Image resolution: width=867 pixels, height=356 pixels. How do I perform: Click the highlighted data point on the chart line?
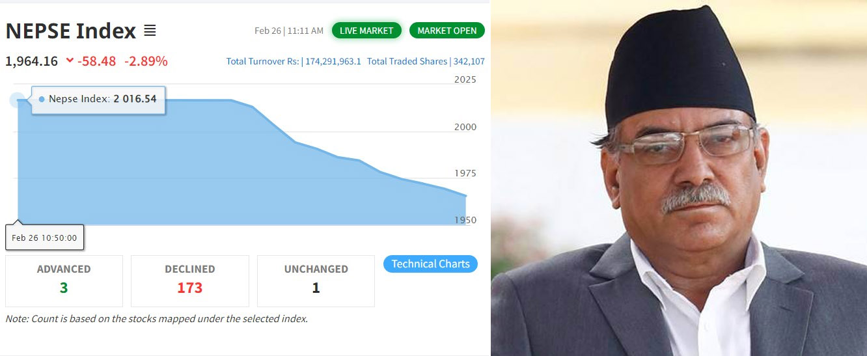pyautogui.click(x=18, y=100)
